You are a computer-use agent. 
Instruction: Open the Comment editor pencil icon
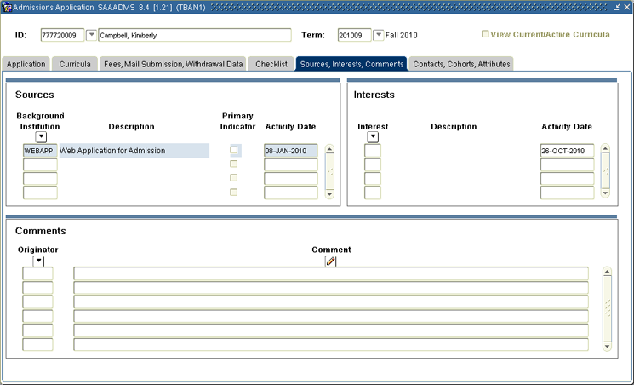[330, 261]
